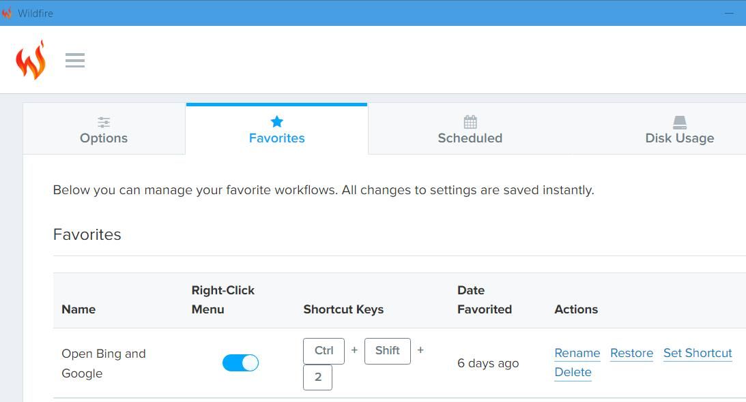Click the Wildfire flame logo
Screen dimensions: 746x402
coord(31,60)
